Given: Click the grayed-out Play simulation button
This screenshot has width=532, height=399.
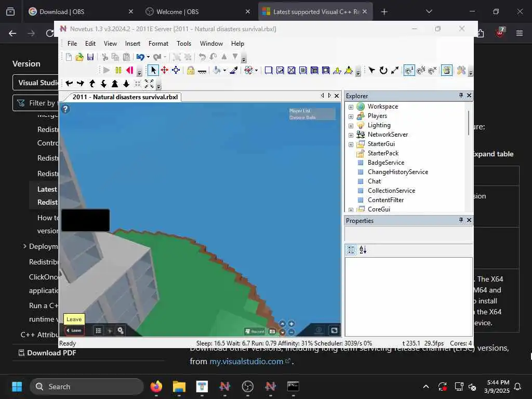Looking at the screenshot, I should click(107, 70).
